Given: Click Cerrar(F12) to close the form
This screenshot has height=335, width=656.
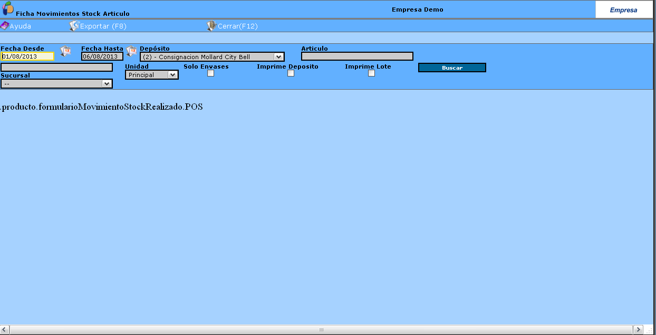Looking at the screenshot, I should [x=238, y=26].
